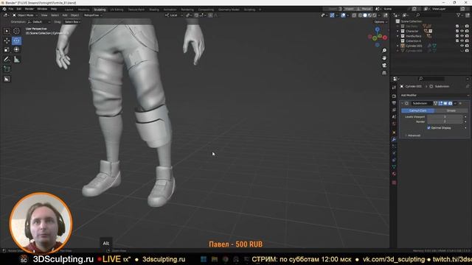The image size is (472, 265).
Task: Toggle Character collection exclude checkbox
Action: pos(457,31)
